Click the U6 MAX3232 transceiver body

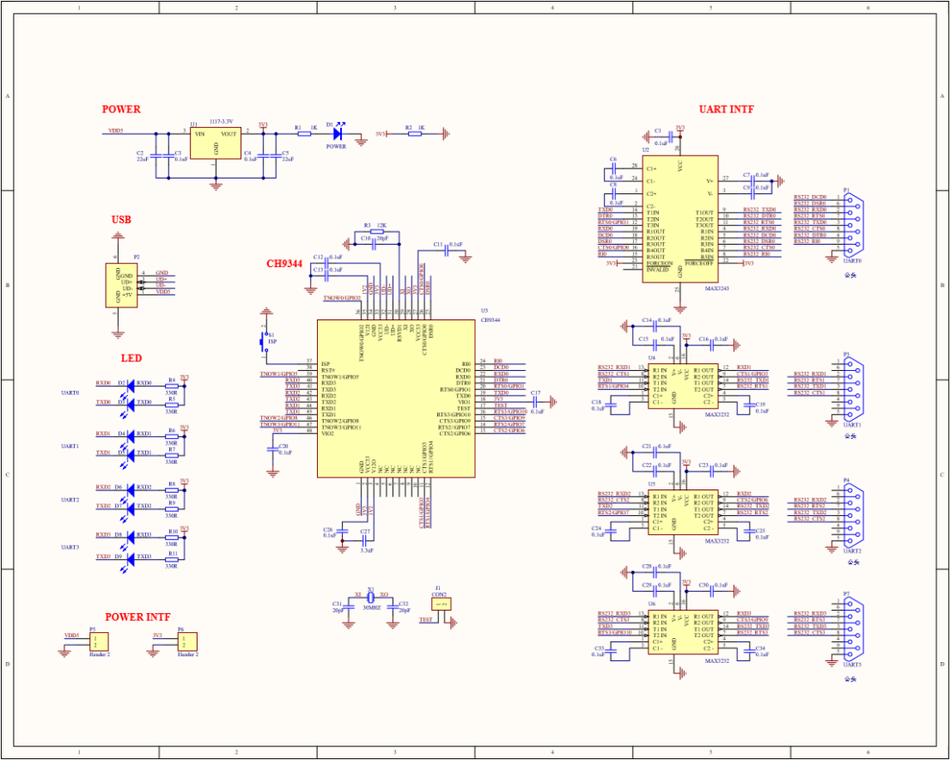point(683,632)
